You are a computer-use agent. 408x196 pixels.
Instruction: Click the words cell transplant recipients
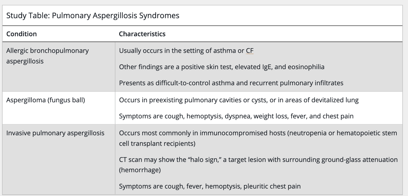tap(157, 143)
